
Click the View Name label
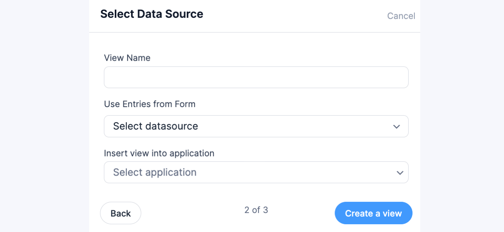pos(127,58)
